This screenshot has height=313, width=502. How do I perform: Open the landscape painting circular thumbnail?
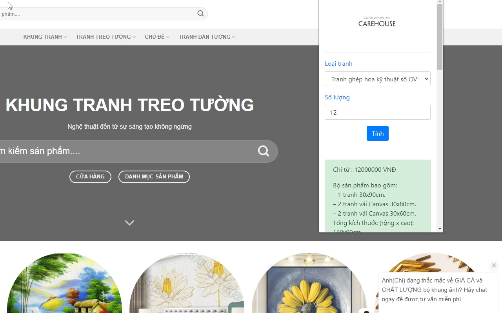click(64, 283)
